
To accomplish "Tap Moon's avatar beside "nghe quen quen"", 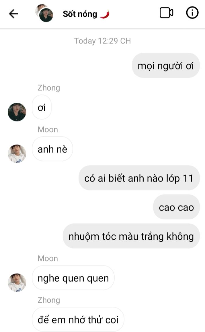I will [x=17, y=283].
